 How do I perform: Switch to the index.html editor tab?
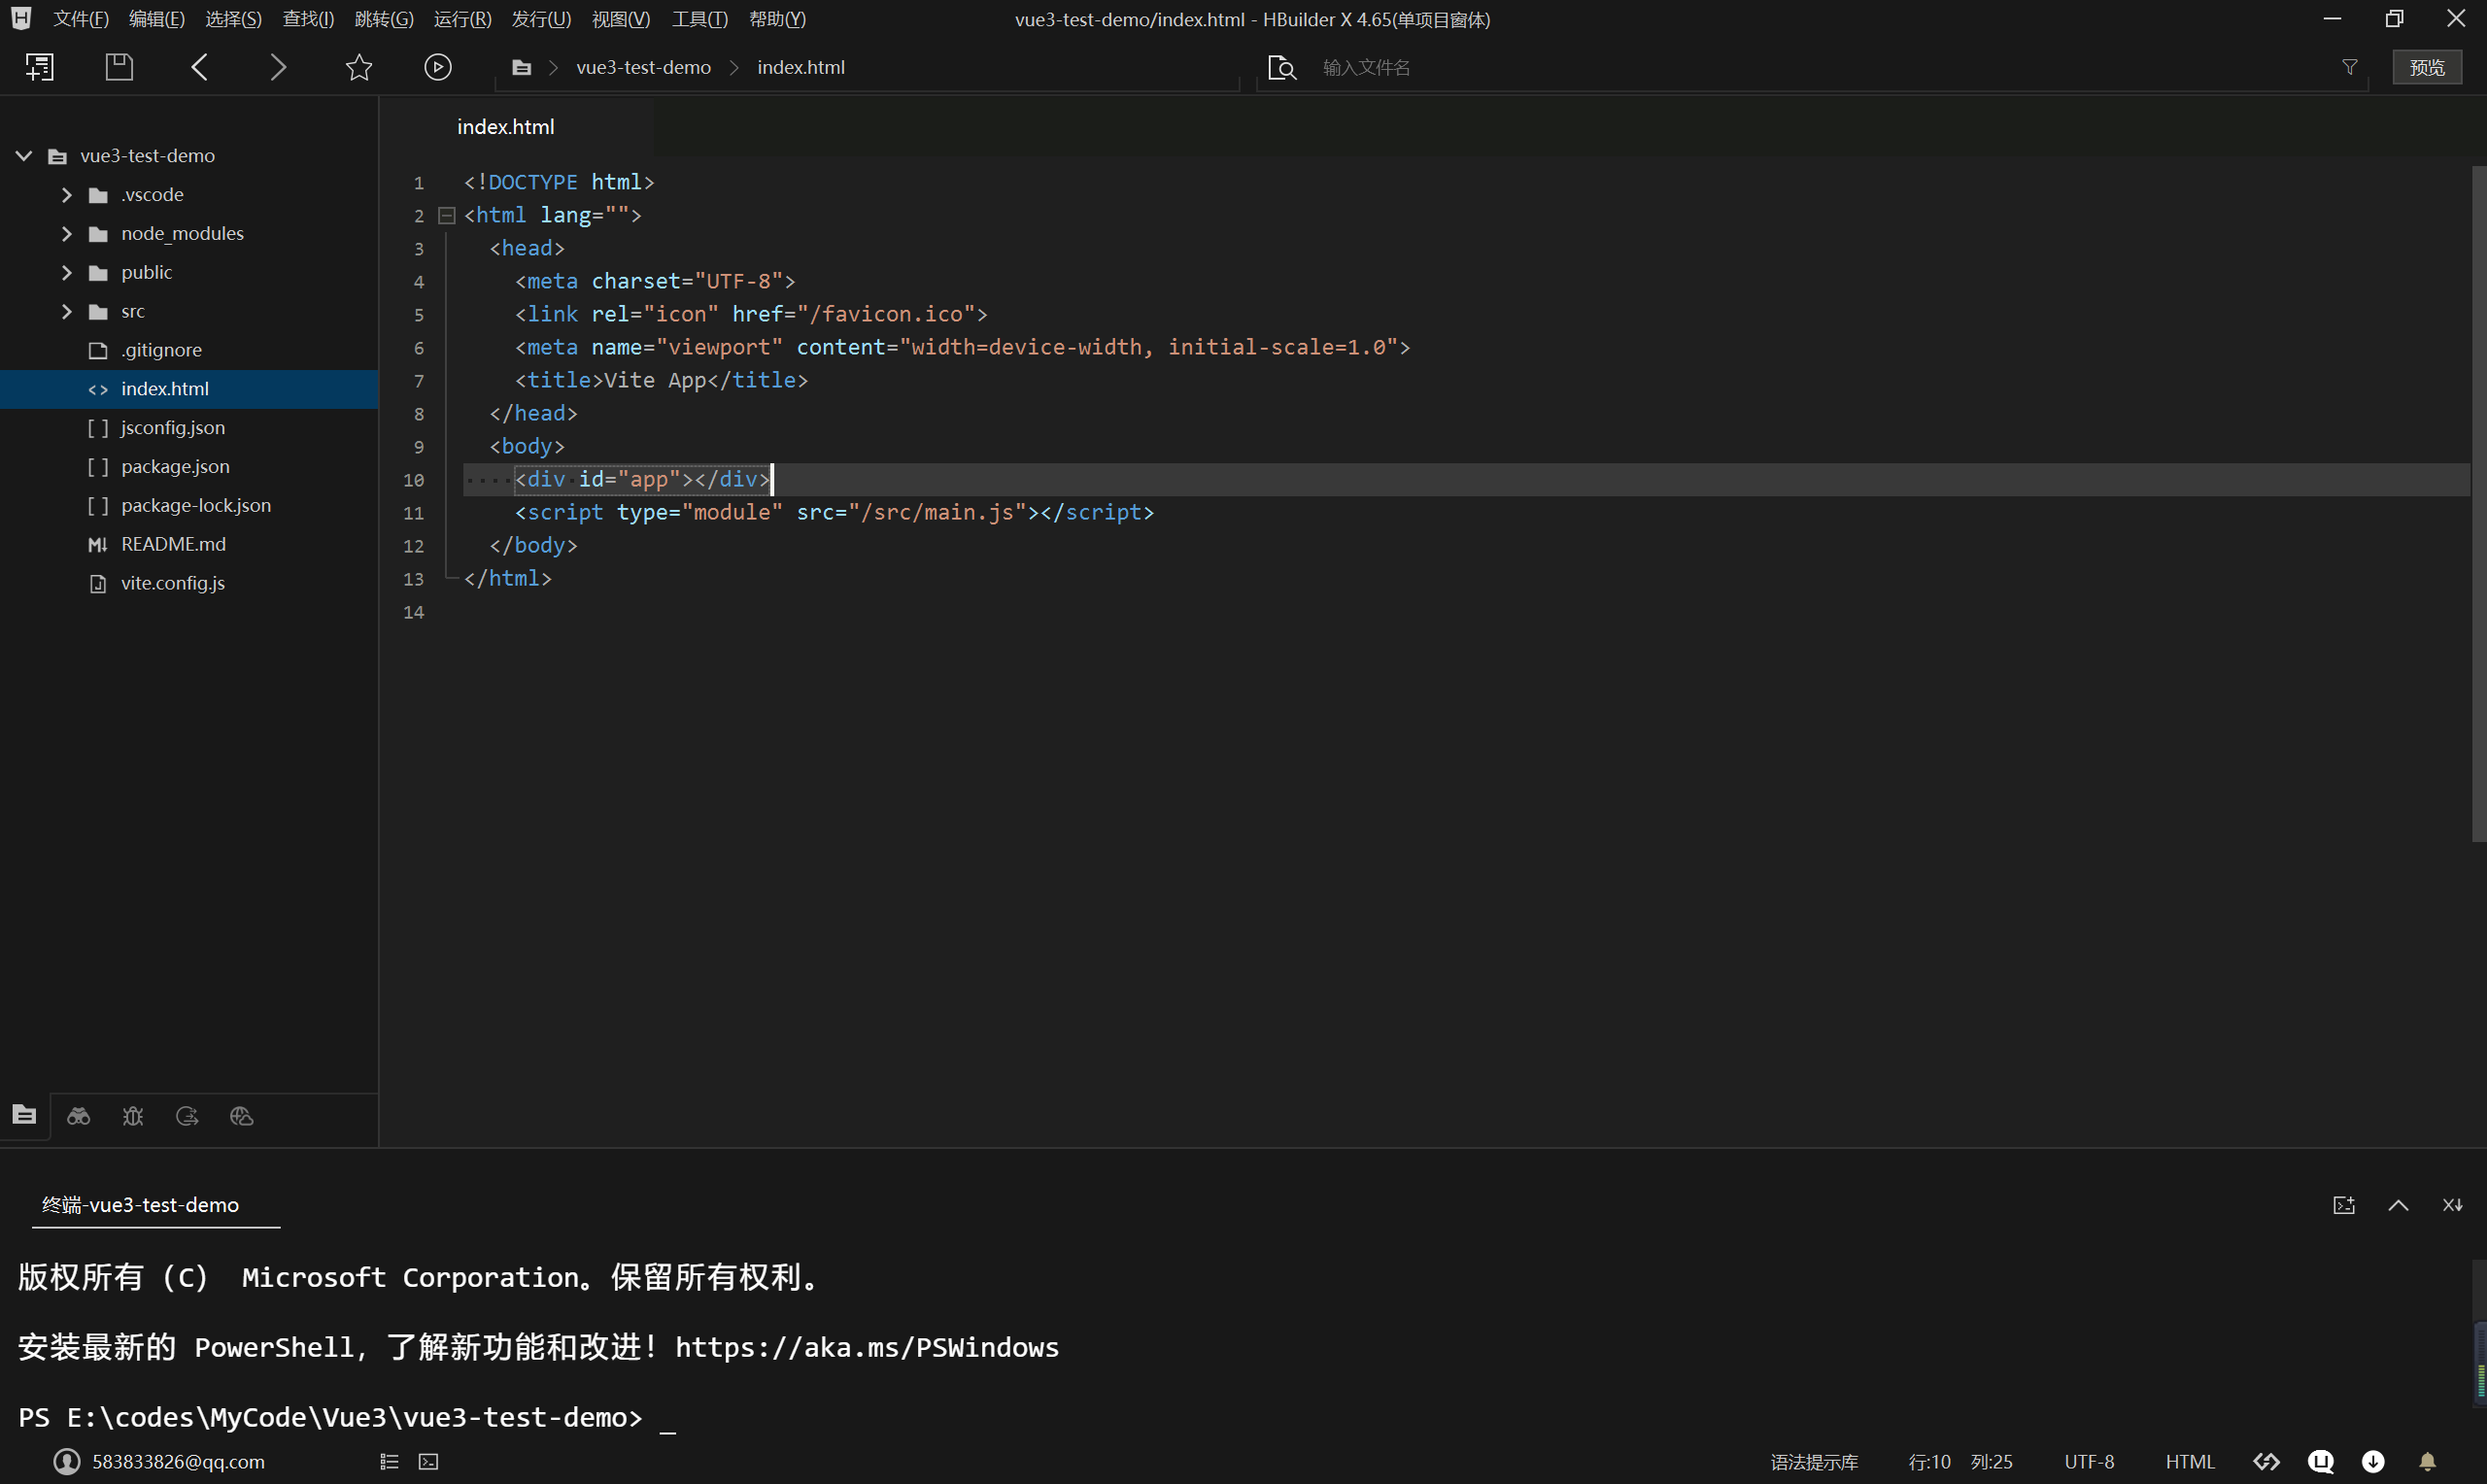pos(505,126)
